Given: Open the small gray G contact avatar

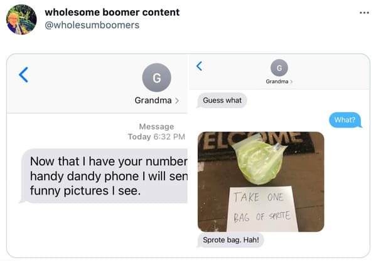Looking at the screenshot, I should pyautogui.click(x=279, y=68).
